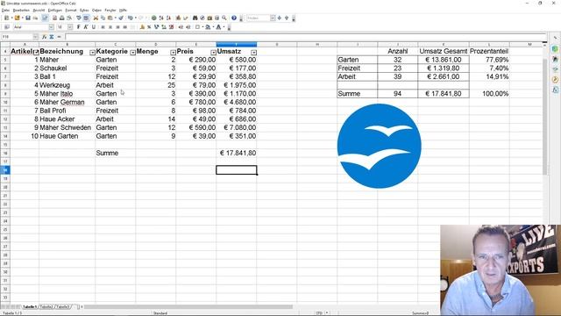Open sidebar Properties panel icon
Screen dimensions: 561x316
click(x=555, y=48)
